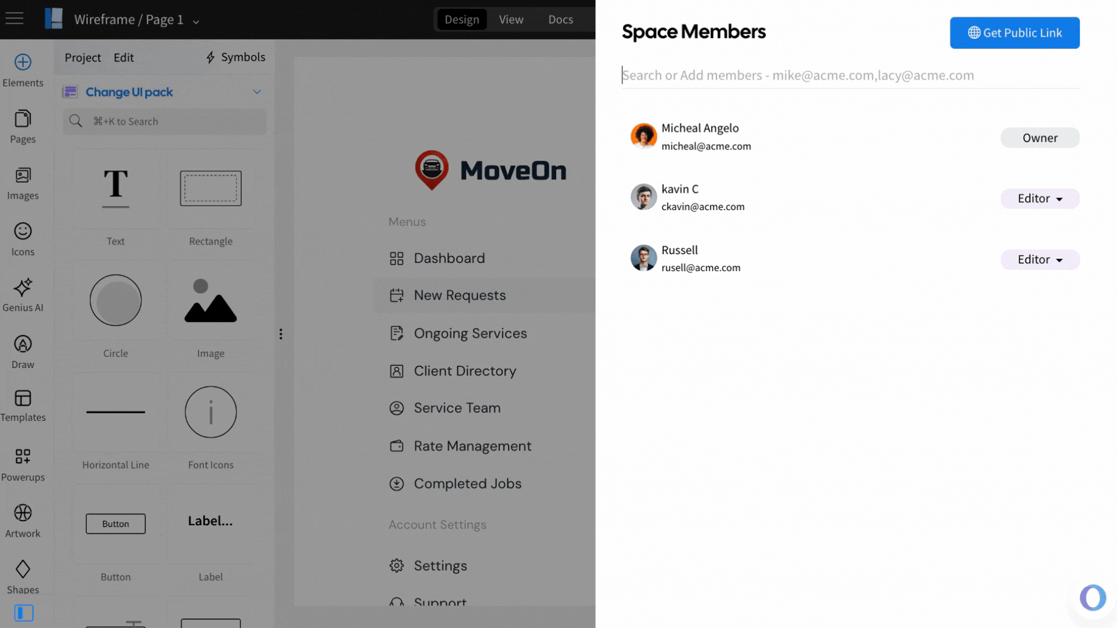Screen dimensions: 1117x628
Task: Launch Genius AI
Action: [22, 295]
